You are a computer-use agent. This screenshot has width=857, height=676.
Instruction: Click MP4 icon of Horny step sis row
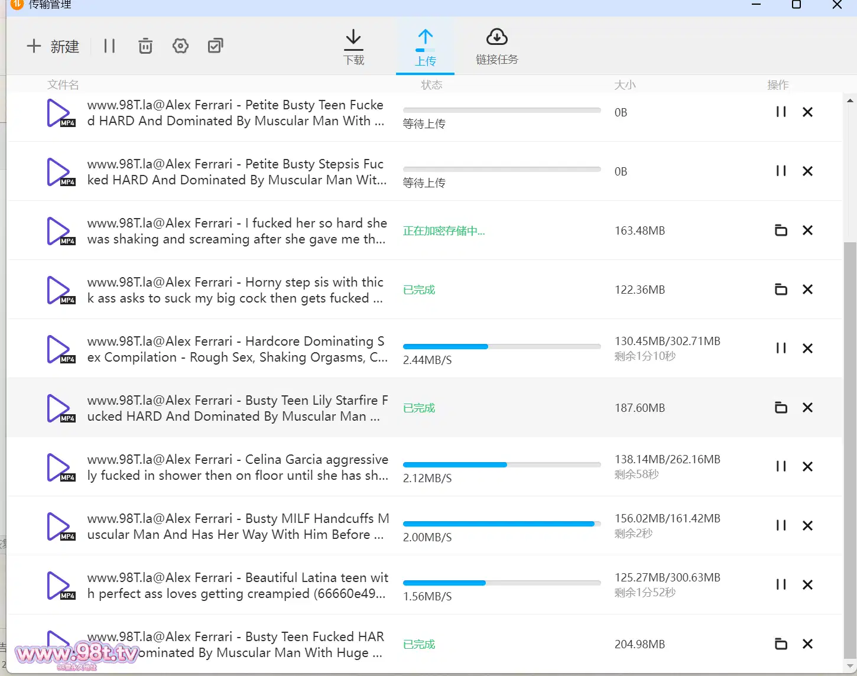(x=61, y=290)
